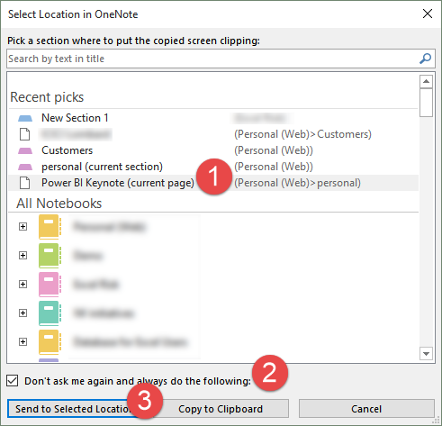Screen dimensions: 442x426
Task: Focus the Search by text in title field
Action: 221,59
